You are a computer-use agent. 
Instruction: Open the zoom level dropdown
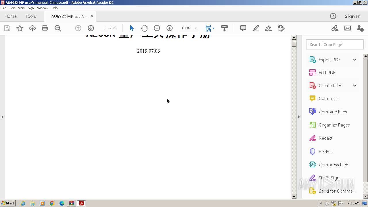pos(196,28)
